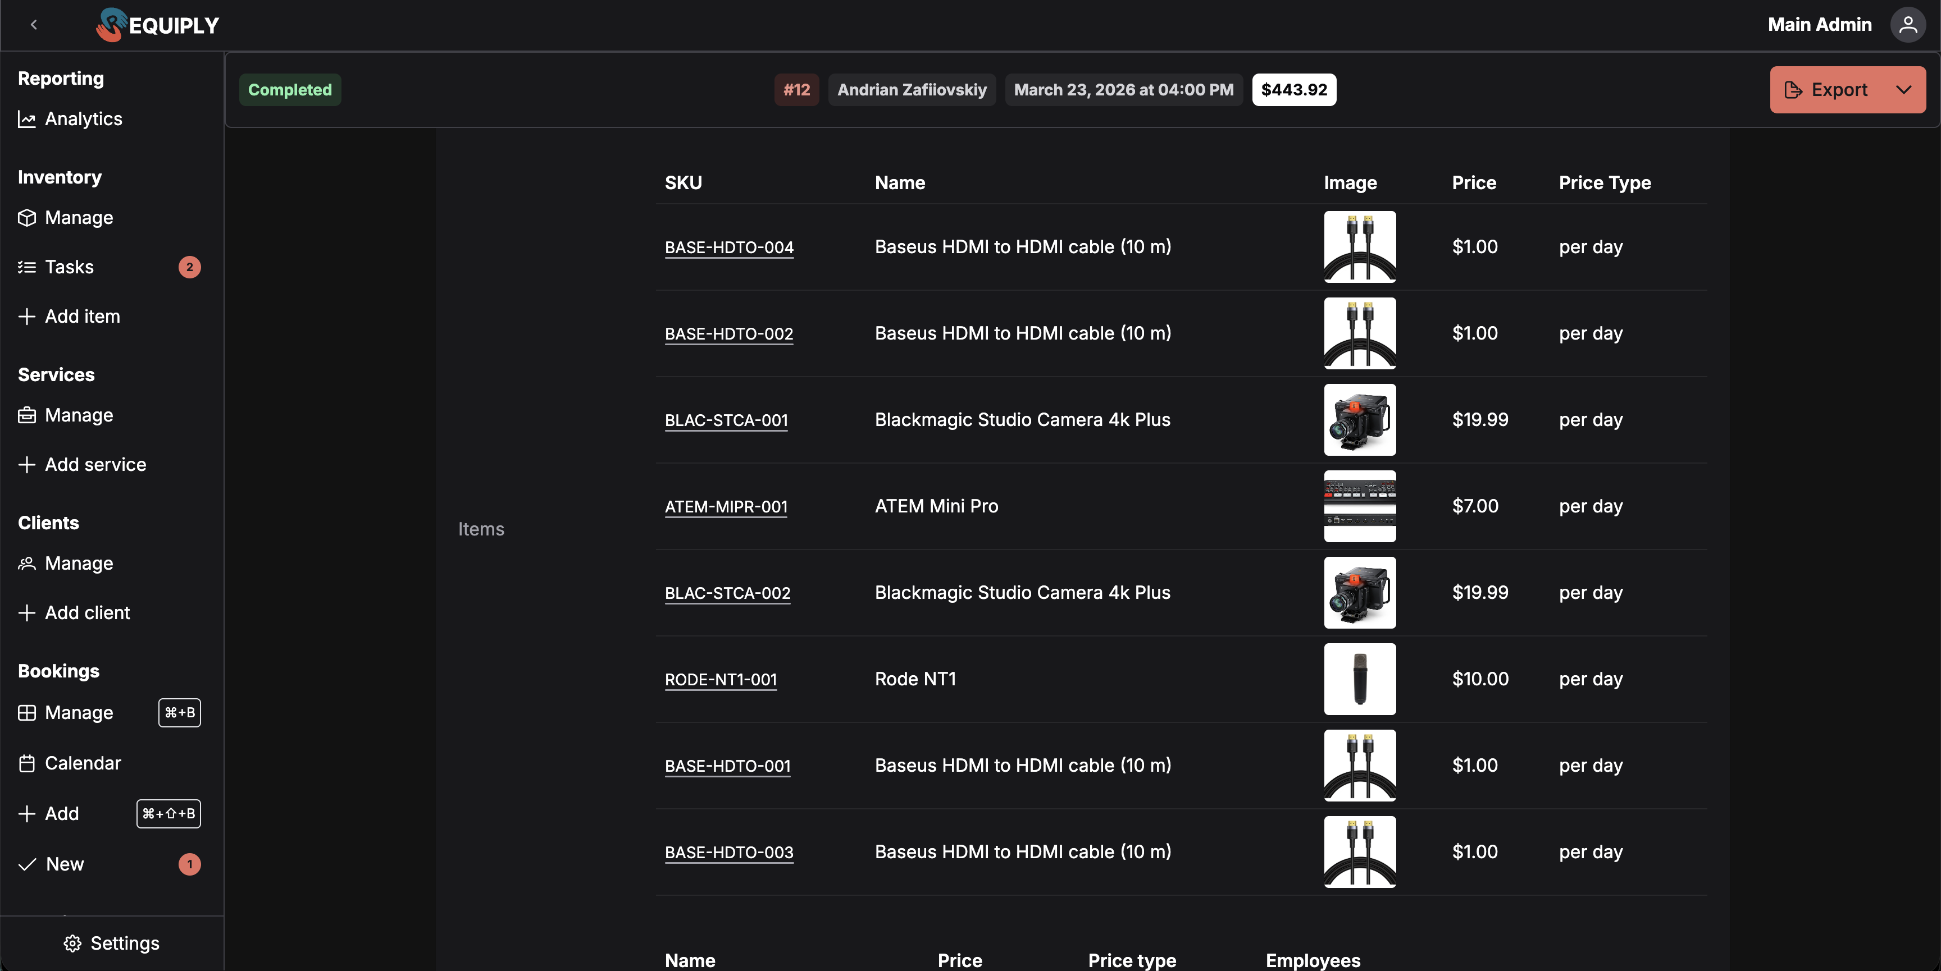Click the New bookings badge showing 1

(x=189, y=864)
